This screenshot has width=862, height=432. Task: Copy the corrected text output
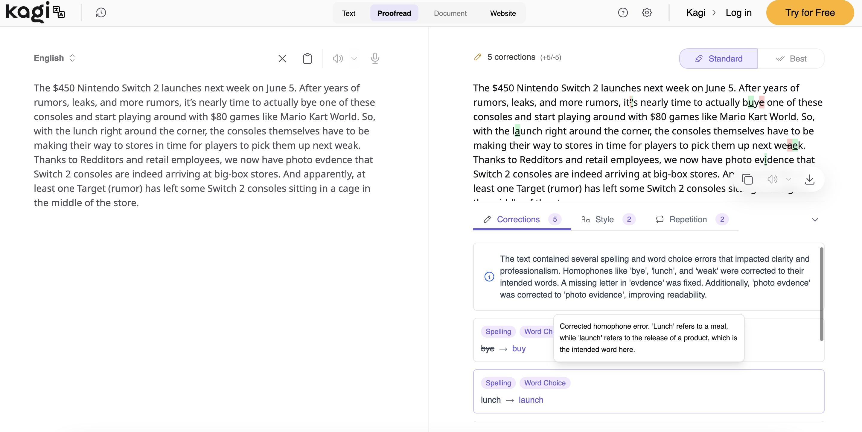(747, 180)
